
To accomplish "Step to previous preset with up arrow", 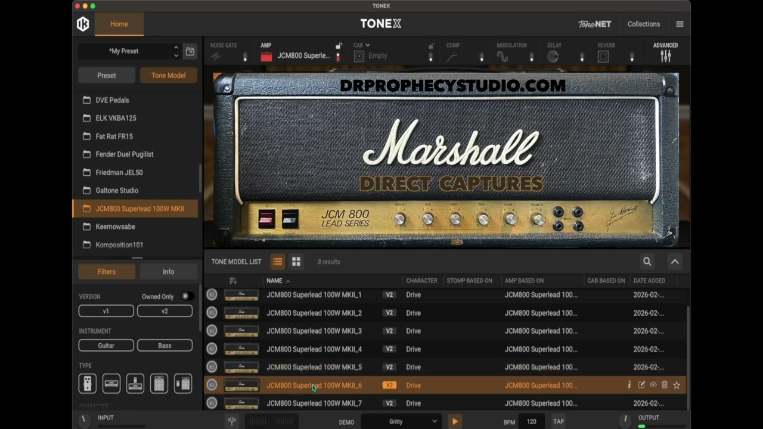I will [x=176, y=47].
